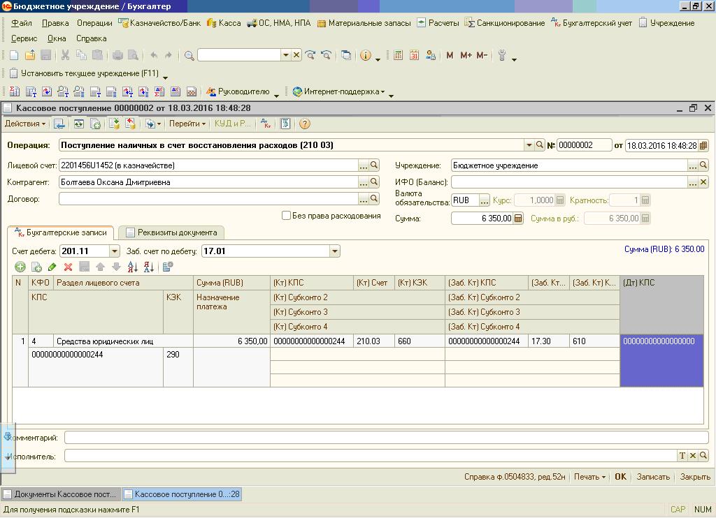The width and height of the screenshot is (716, 518).
Task: Click Справка ф.0504833, ред.52н button
Action: tap(515, 477)
